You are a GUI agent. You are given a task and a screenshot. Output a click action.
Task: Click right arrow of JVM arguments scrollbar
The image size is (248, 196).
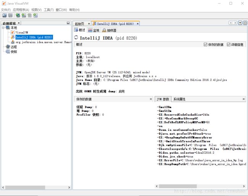[244, 186]
